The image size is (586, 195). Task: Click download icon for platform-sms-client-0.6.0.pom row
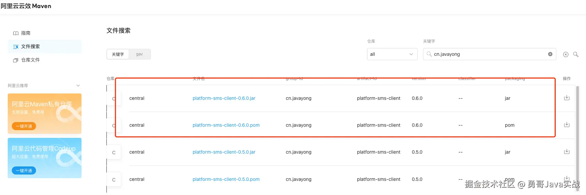point(567,125)
